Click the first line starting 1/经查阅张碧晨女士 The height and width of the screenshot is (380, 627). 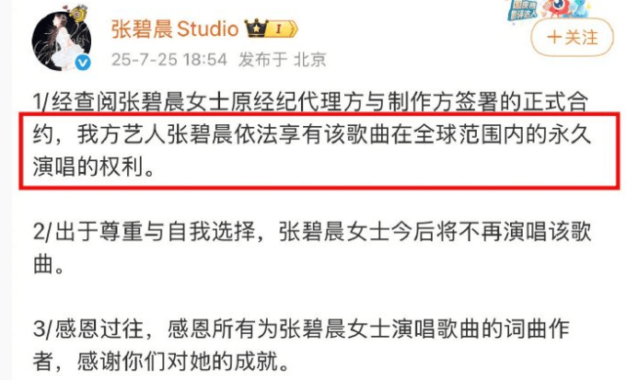coord(310,102)
